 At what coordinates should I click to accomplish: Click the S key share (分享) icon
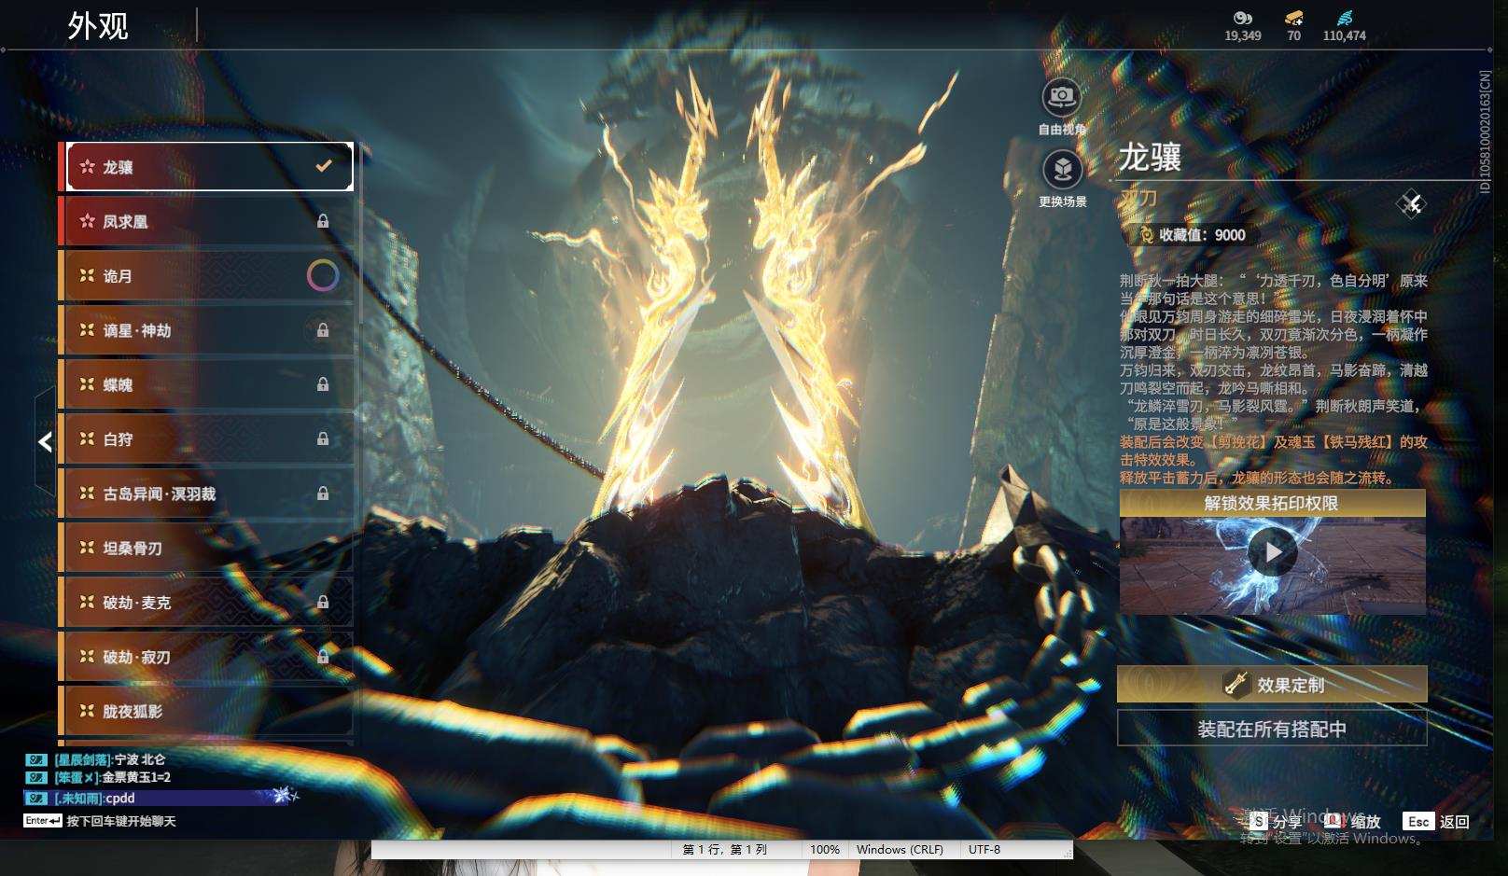1258,821
